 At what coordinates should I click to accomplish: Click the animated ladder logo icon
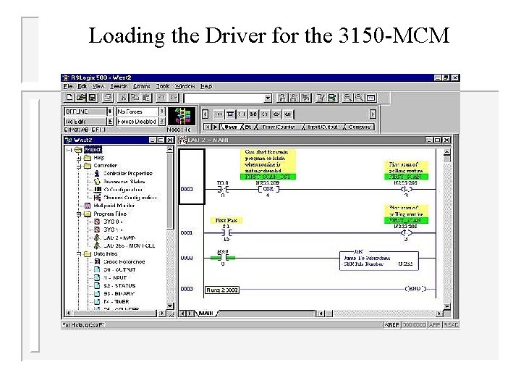(x=182, y=116)
